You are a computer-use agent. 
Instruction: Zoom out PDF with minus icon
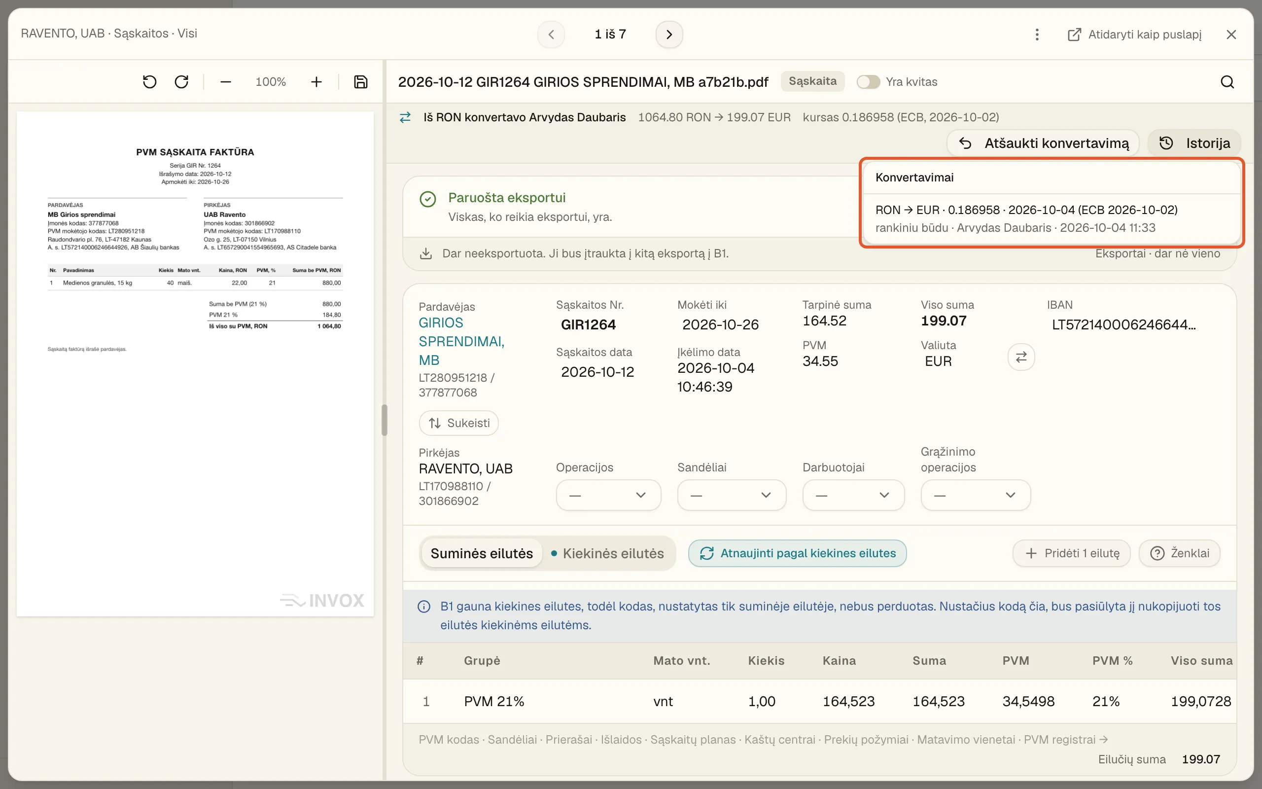[x=225, y=82]
